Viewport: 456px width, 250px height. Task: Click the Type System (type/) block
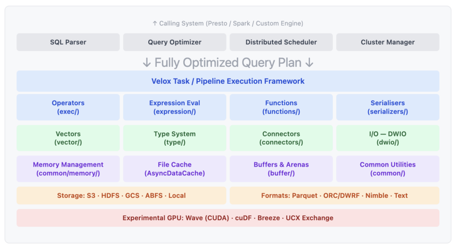coord(175,138)
